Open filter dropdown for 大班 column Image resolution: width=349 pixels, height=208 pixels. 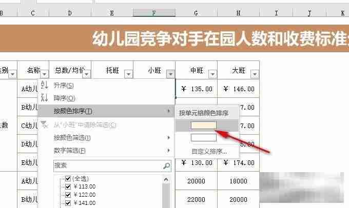(x=255, y=74)
